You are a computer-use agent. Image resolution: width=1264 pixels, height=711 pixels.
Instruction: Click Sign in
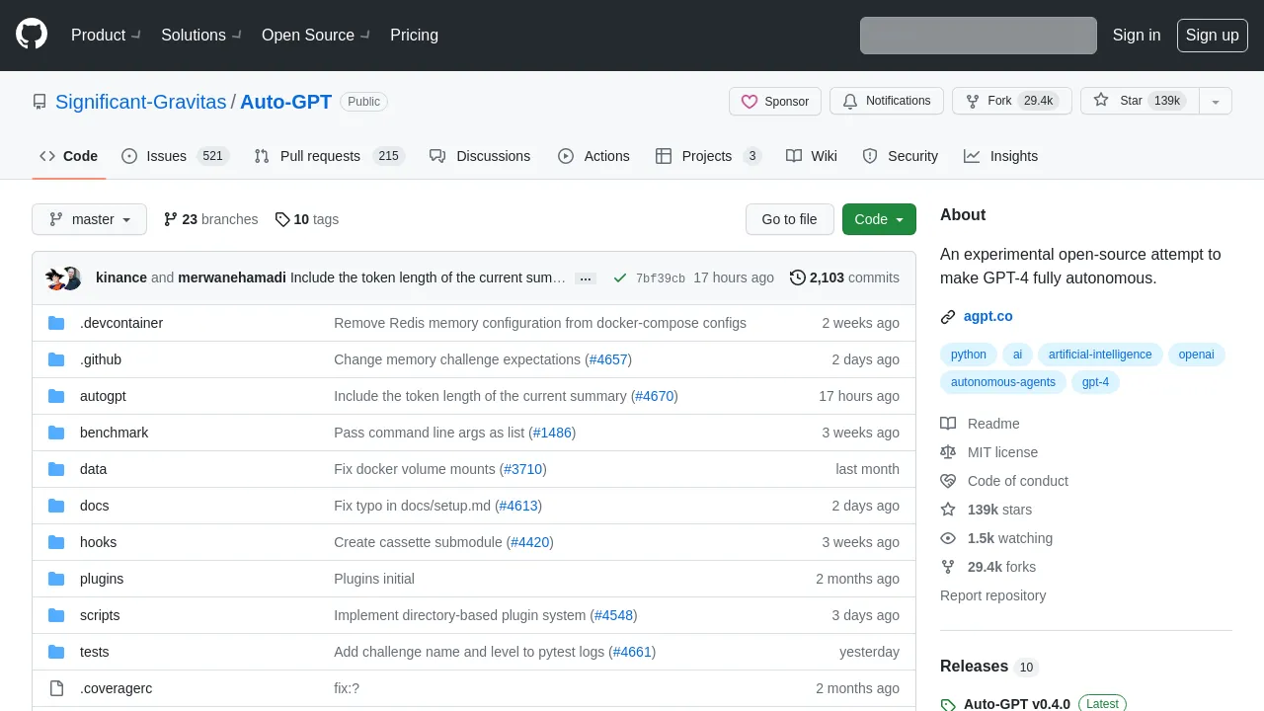click(1137, 35)
